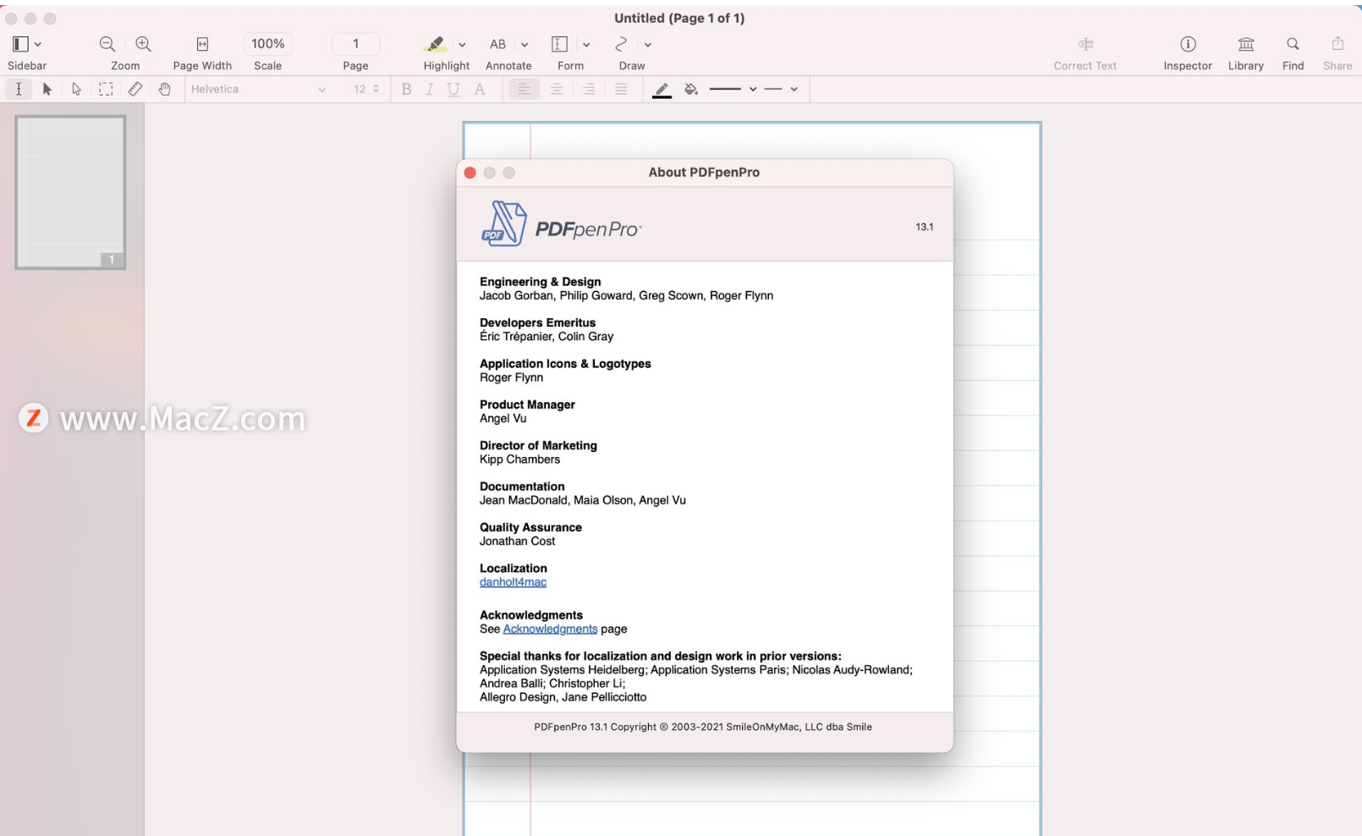
Task: Choose the stroke color pencil swatch
Action: [662, 90]
